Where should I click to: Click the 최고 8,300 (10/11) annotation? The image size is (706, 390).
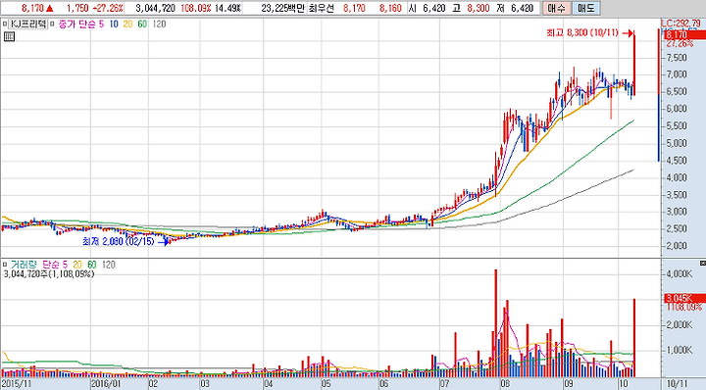click(582, 33)
